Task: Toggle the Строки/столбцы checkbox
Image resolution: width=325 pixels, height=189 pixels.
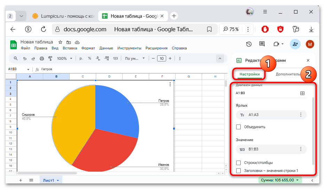Action: 239,163
